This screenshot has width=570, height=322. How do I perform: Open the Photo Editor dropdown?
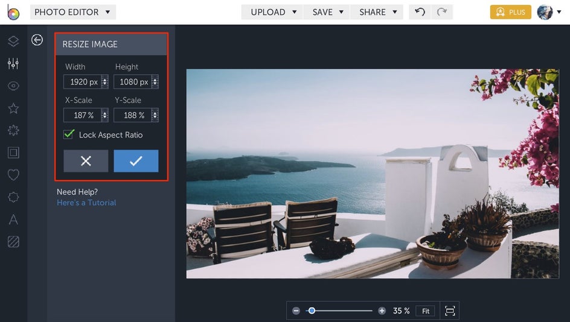coord(72,12)
